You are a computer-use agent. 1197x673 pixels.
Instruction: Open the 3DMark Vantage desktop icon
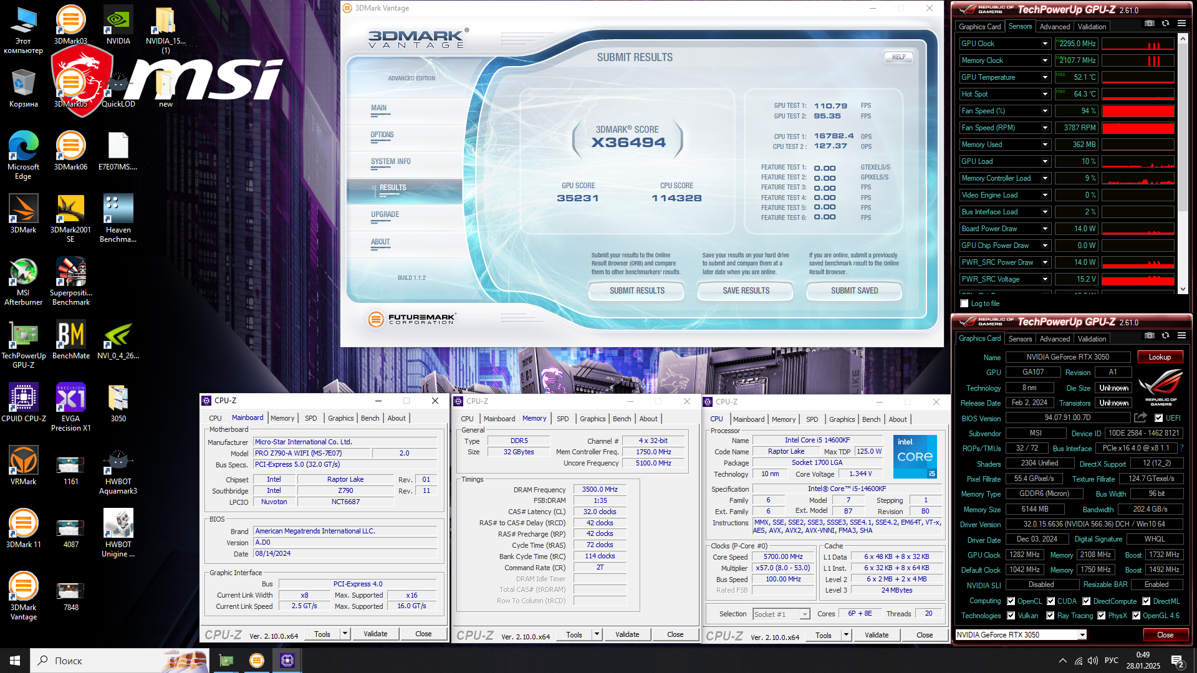[x=23, y=596]
